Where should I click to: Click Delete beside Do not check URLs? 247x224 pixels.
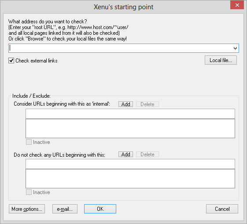tap(147, 154)
